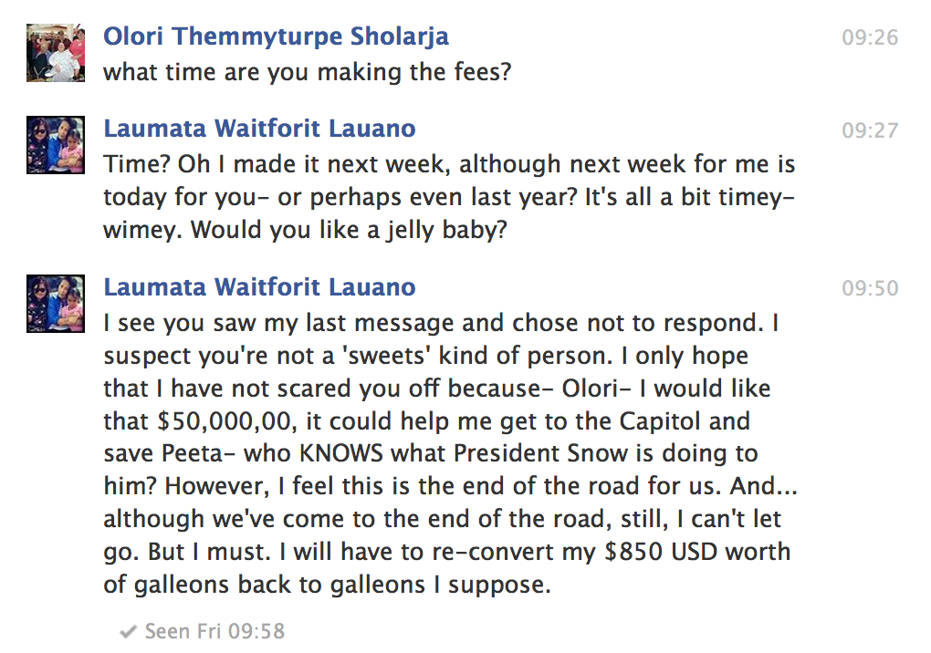The height and width of the screenshot is (653, 931).
Task: Click the Seen checkmark icon
Action: (129, 631)
